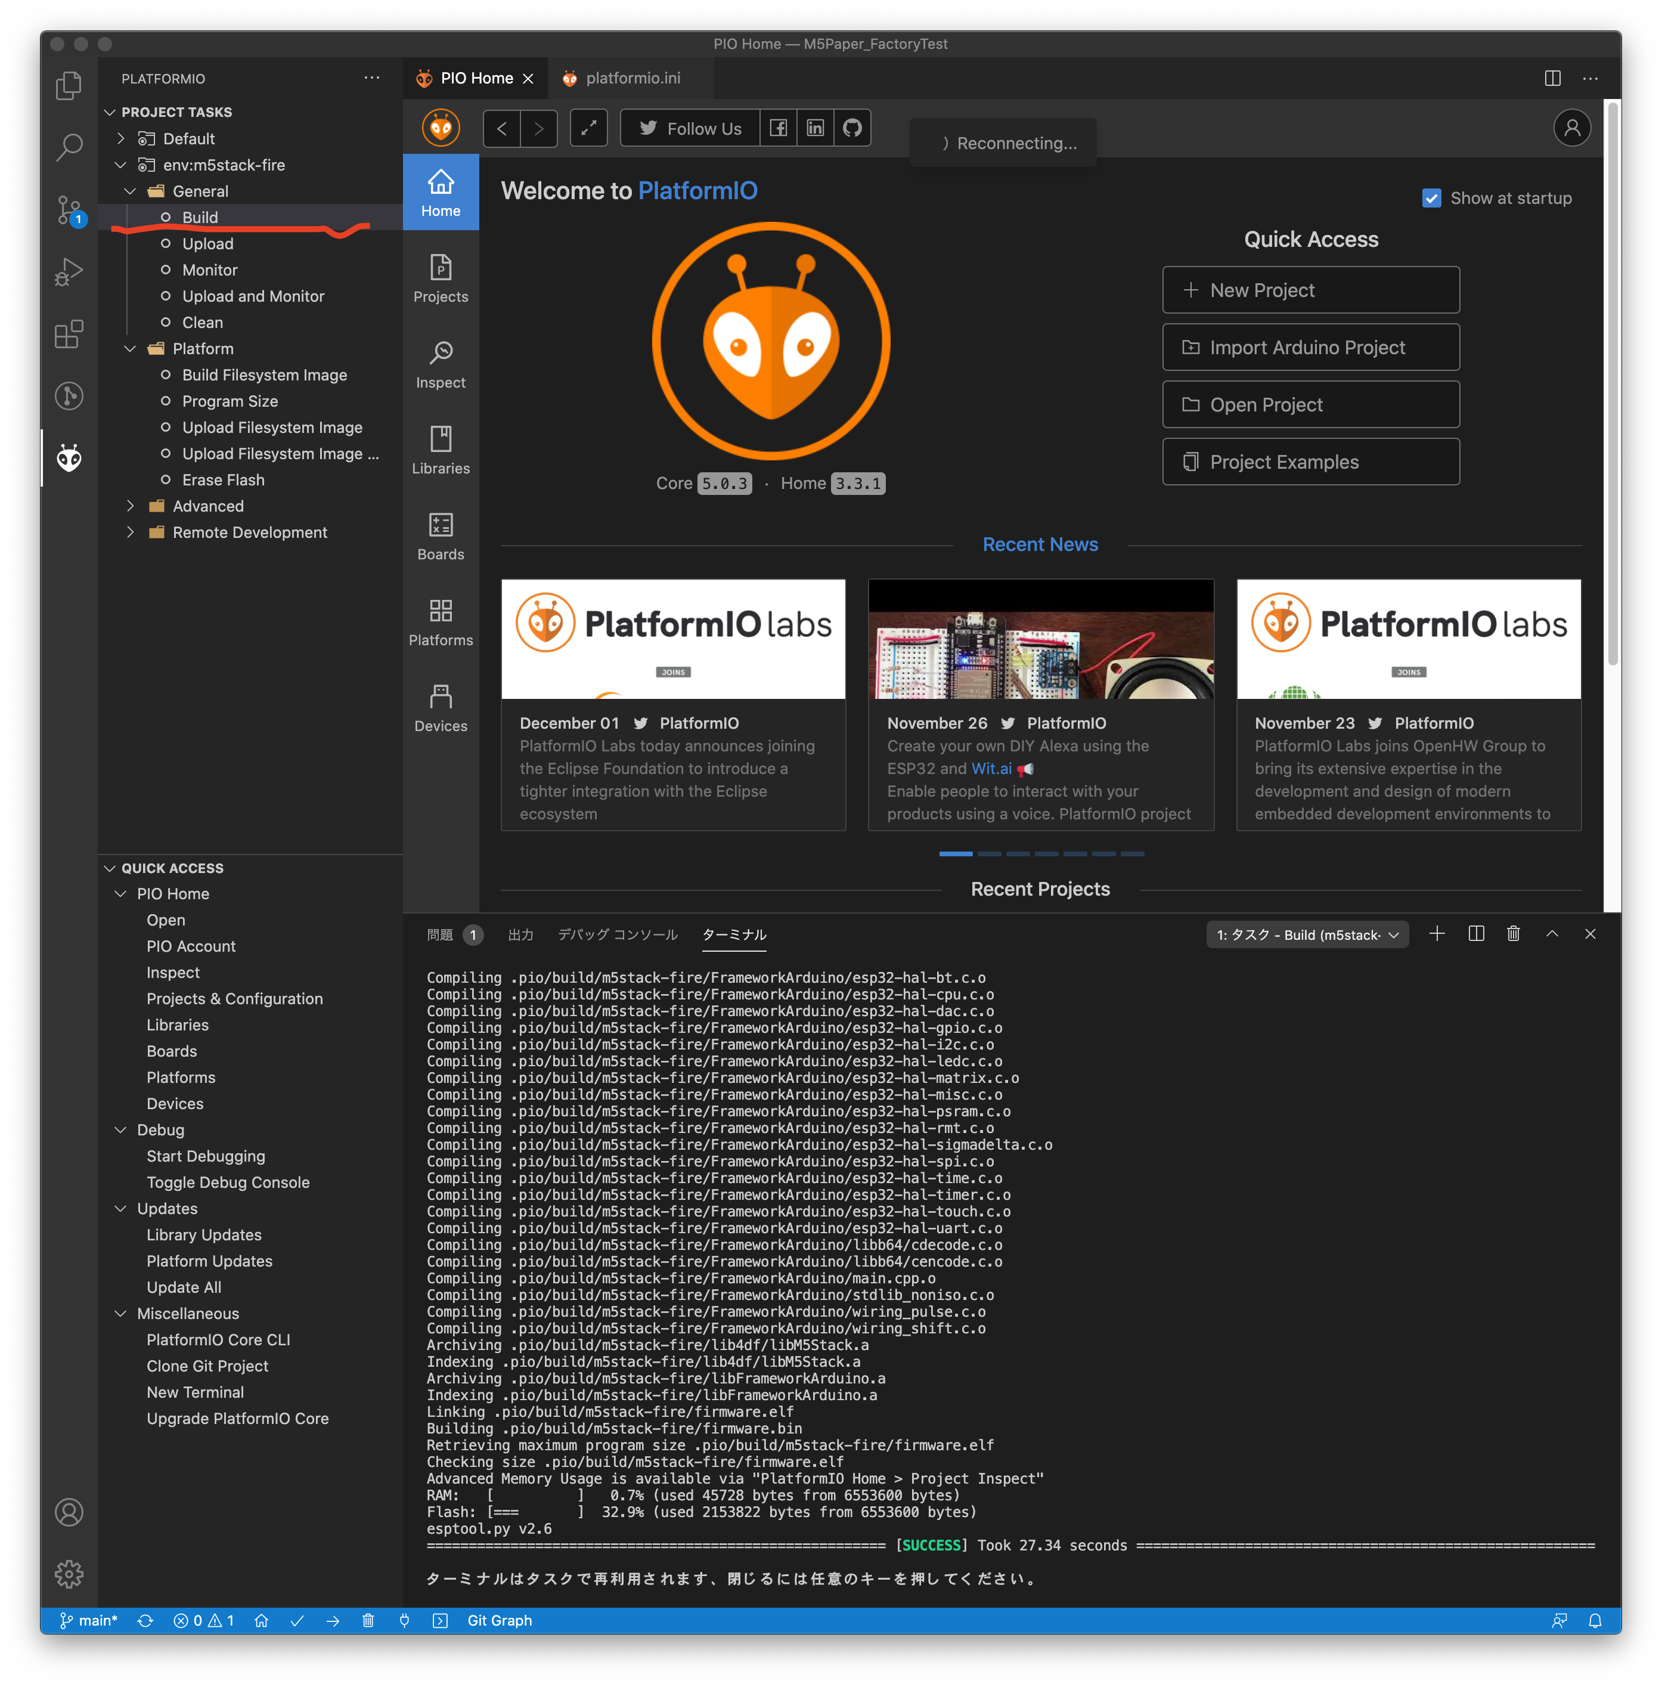Switch to the 出力 panel tab
The image size is (1662, 1684).
click(x=520, y=934)
